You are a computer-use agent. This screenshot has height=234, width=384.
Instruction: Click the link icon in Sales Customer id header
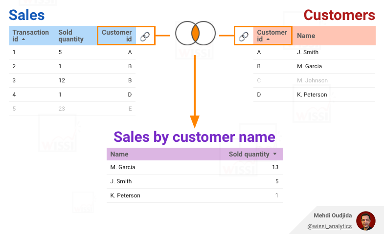[145, 37]
